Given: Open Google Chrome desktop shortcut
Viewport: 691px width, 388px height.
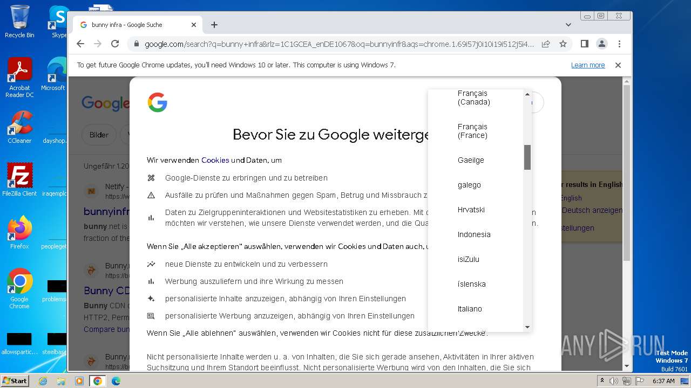Looking at the screenshot, I should [19, 289].
